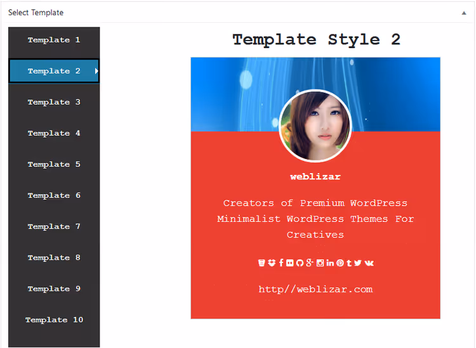Switch to Template 4

54,133
